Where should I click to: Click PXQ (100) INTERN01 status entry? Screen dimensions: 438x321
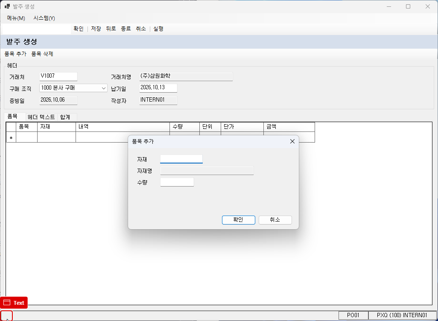[402, 315]
